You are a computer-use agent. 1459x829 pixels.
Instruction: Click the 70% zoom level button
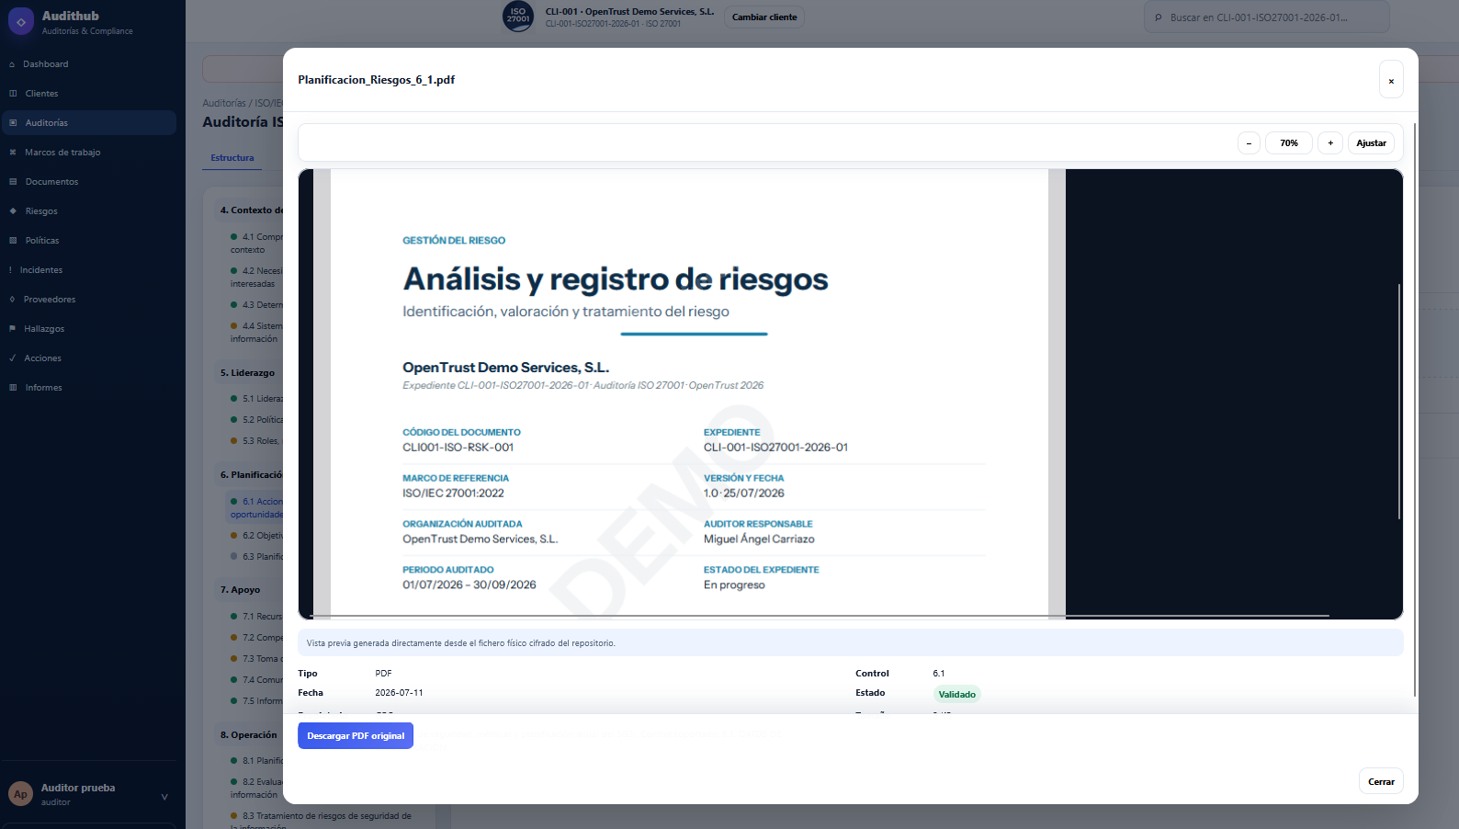point(1289,143)
